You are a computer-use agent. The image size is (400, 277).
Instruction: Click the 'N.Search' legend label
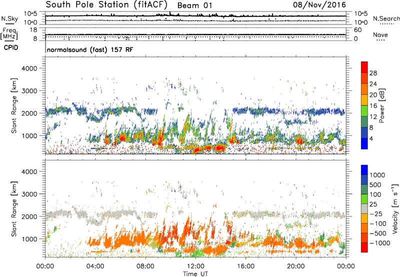pos(386,18)
